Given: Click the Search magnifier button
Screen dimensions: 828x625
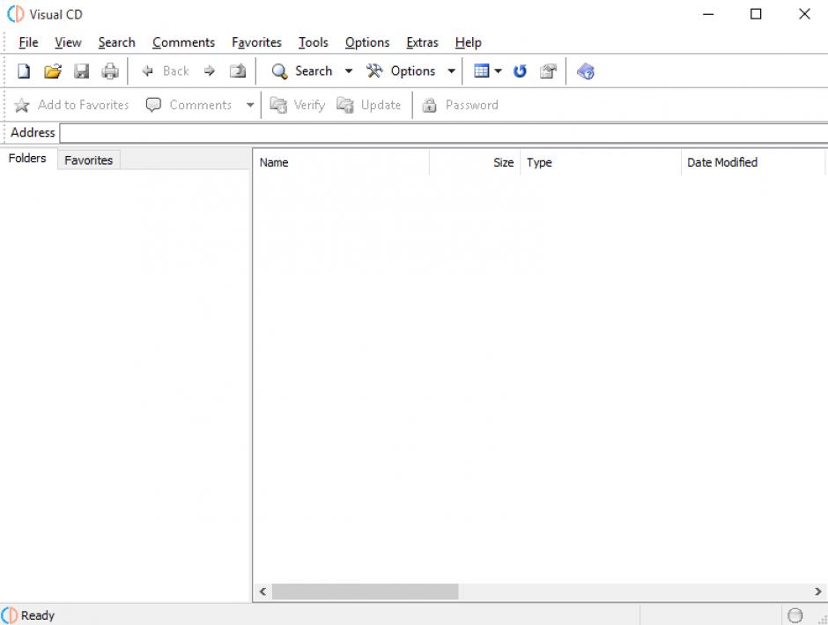Looking at the screenshot, I should tap(301, 71).
